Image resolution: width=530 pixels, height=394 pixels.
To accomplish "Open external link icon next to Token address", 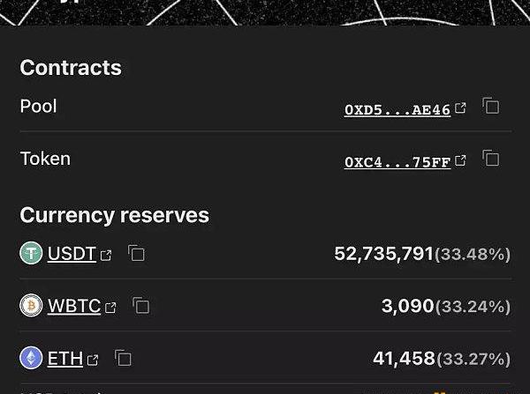I will pyautogui.click(x=460, y=161).
